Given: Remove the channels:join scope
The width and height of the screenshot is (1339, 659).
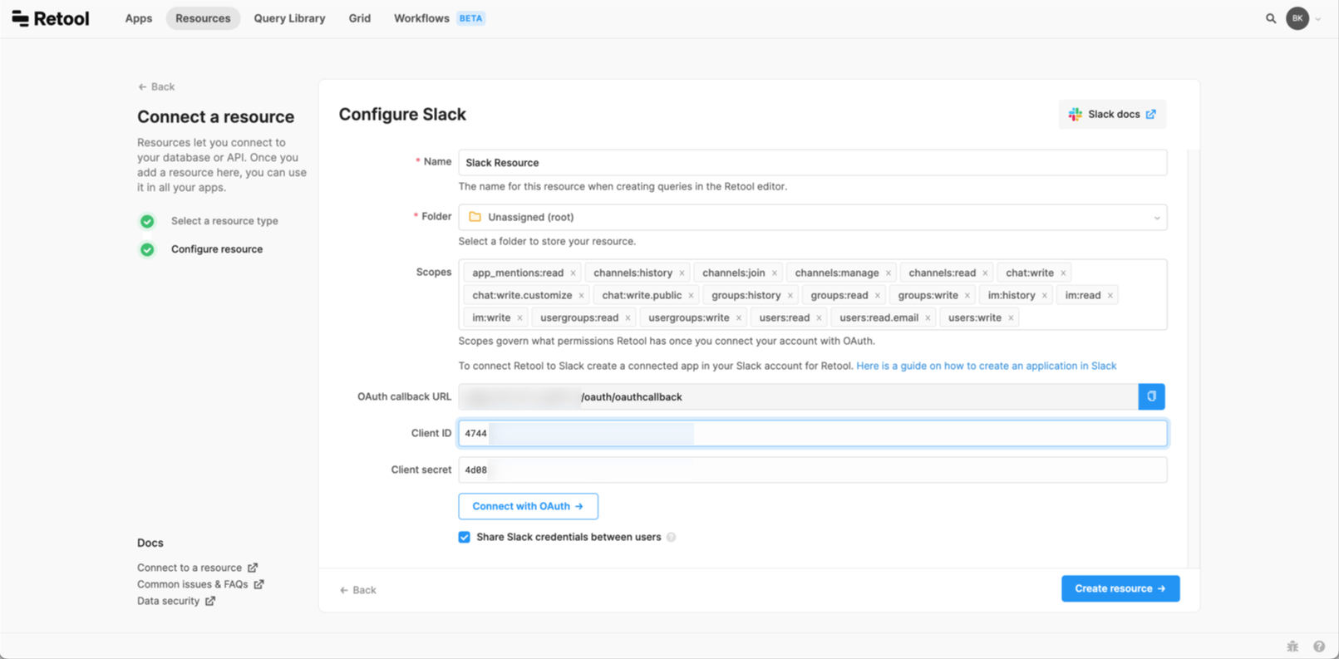Looking at the screenshot, I should pos(774,273).
